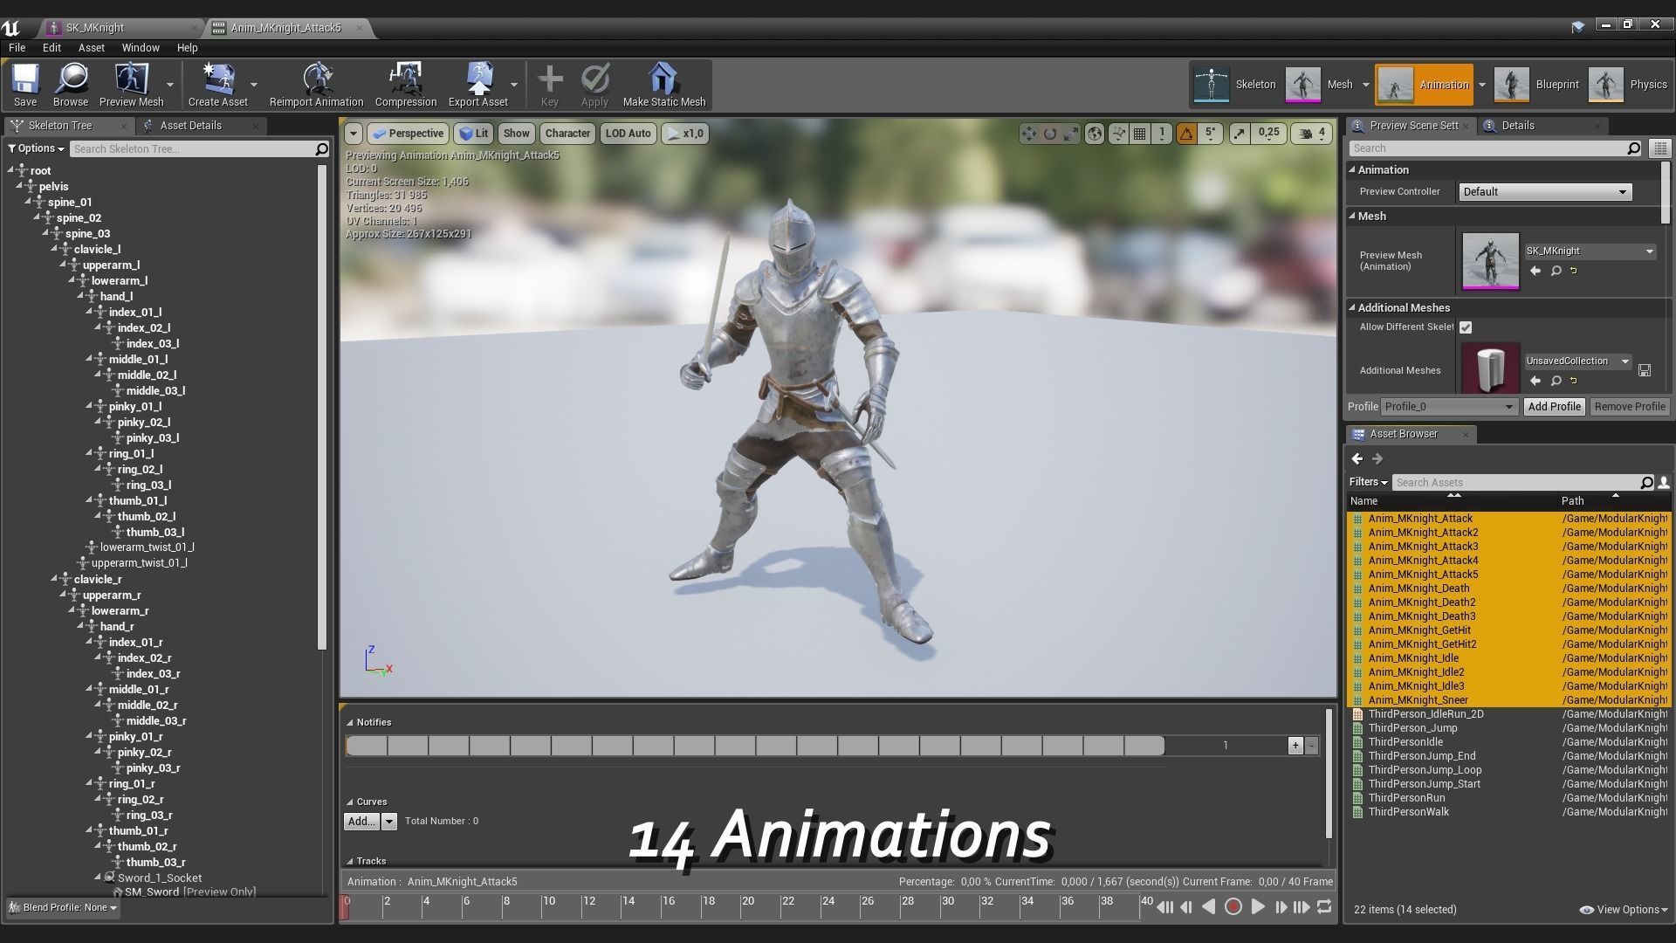Open the Edit menu

52,48
